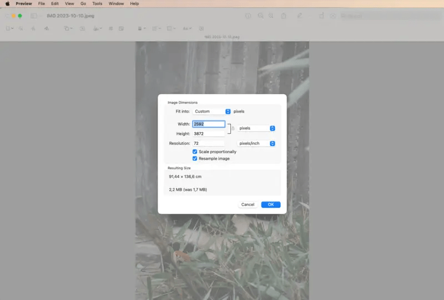Select the Draw tool
Viewport: 444px width, 300px height.
pyautogui.click(x=47, y=29)
